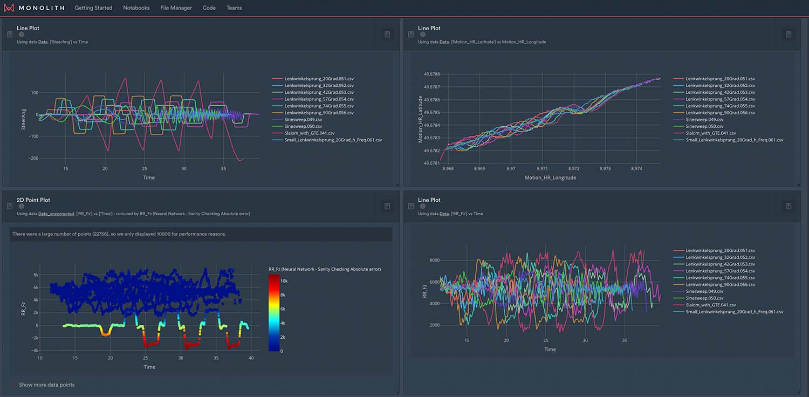Toggle Lenkwinkelsprung_42Grad.053.csv in Motion_HR_Latitude plot legend

[x=714, y=92]
